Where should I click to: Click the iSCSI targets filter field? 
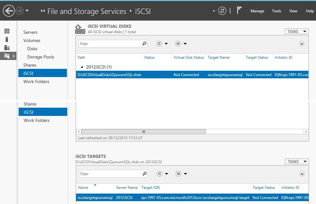coord(110,174)
